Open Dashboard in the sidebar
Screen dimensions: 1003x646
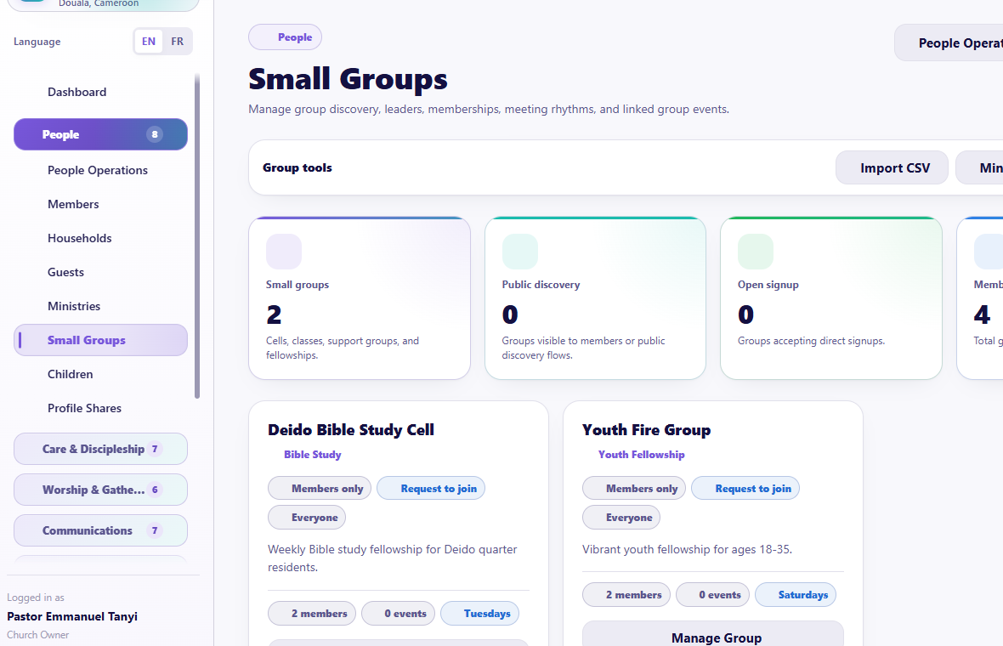point(100,92)
